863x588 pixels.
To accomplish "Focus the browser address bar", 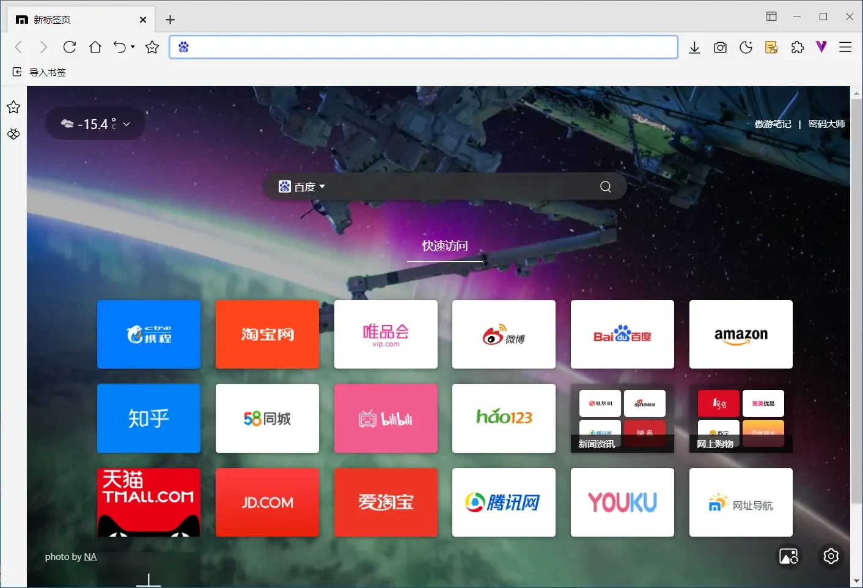I will (424, 47).
